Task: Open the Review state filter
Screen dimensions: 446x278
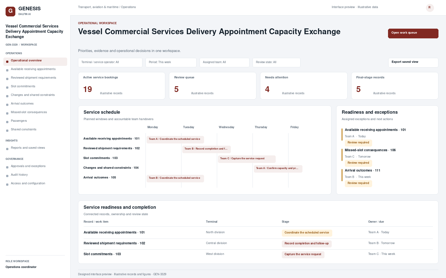Action: tap(276, 63)
